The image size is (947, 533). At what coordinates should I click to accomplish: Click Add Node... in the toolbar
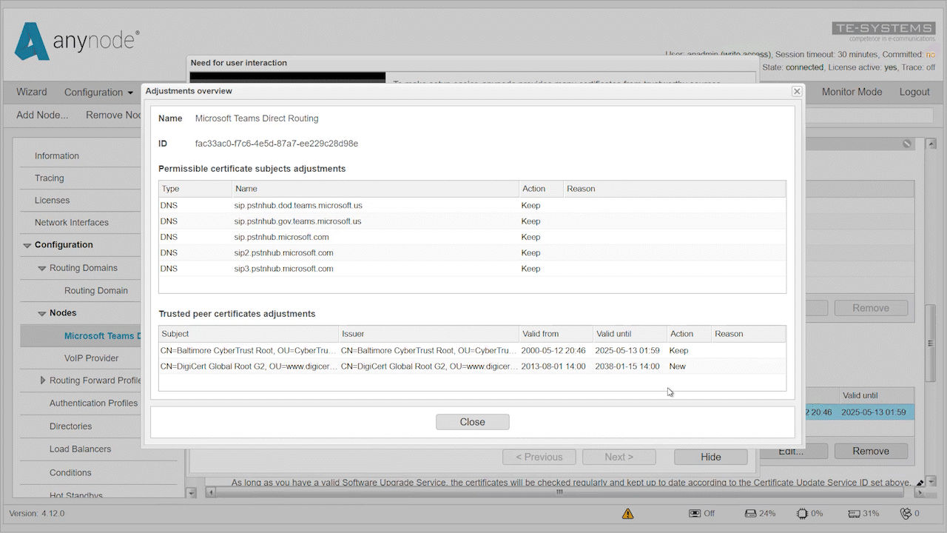pyautogui.click(x=42, y=115)
